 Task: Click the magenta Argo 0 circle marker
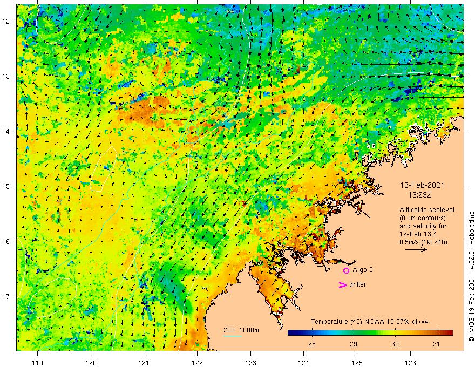346,270
